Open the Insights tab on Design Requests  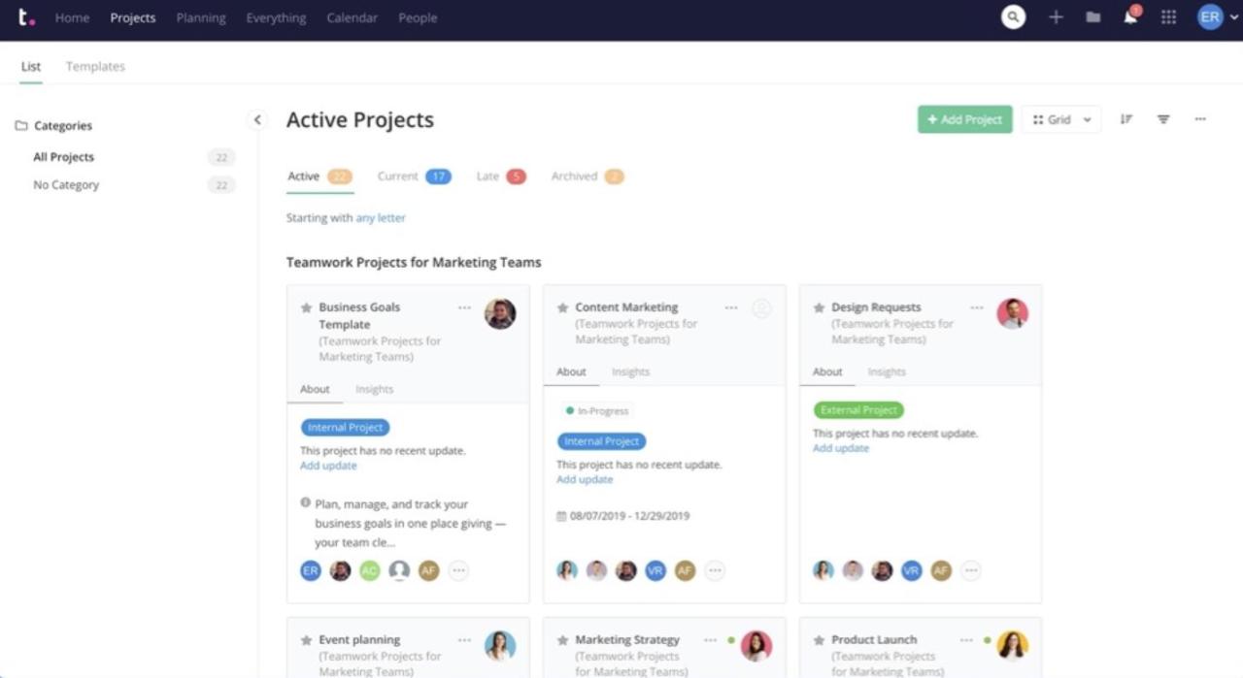[x=887, y=371]
